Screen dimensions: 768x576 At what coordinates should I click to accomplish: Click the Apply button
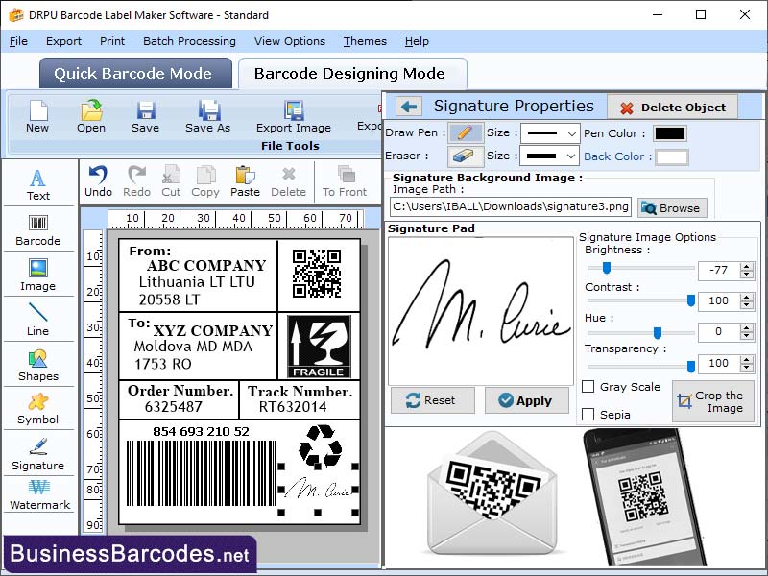526,400
